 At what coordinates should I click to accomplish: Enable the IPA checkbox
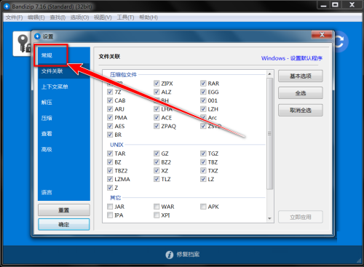(110, 215)
